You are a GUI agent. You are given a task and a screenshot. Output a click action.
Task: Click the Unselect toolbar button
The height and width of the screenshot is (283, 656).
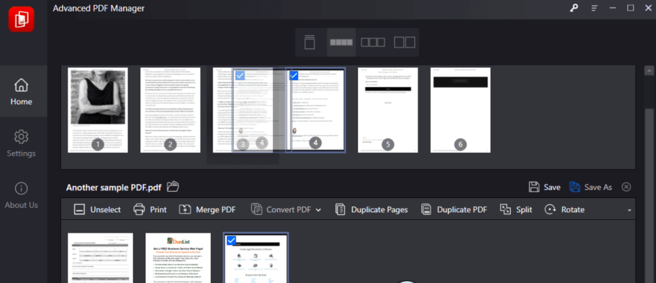pos(97,210)
